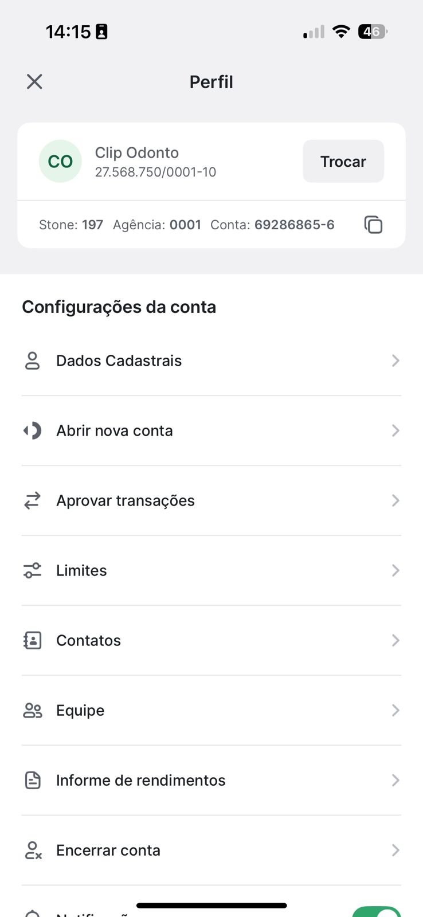Tap the Encerrar conta user-remove icon
This screenshot has height=917, width=423.
pos(33,850)
